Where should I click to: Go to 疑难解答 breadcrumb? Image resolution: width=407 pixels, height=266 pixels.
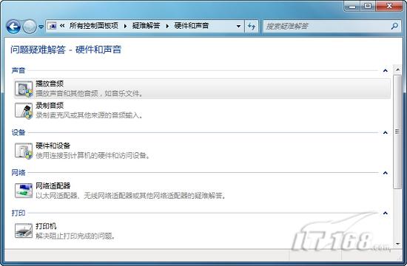tap(146, 26)
